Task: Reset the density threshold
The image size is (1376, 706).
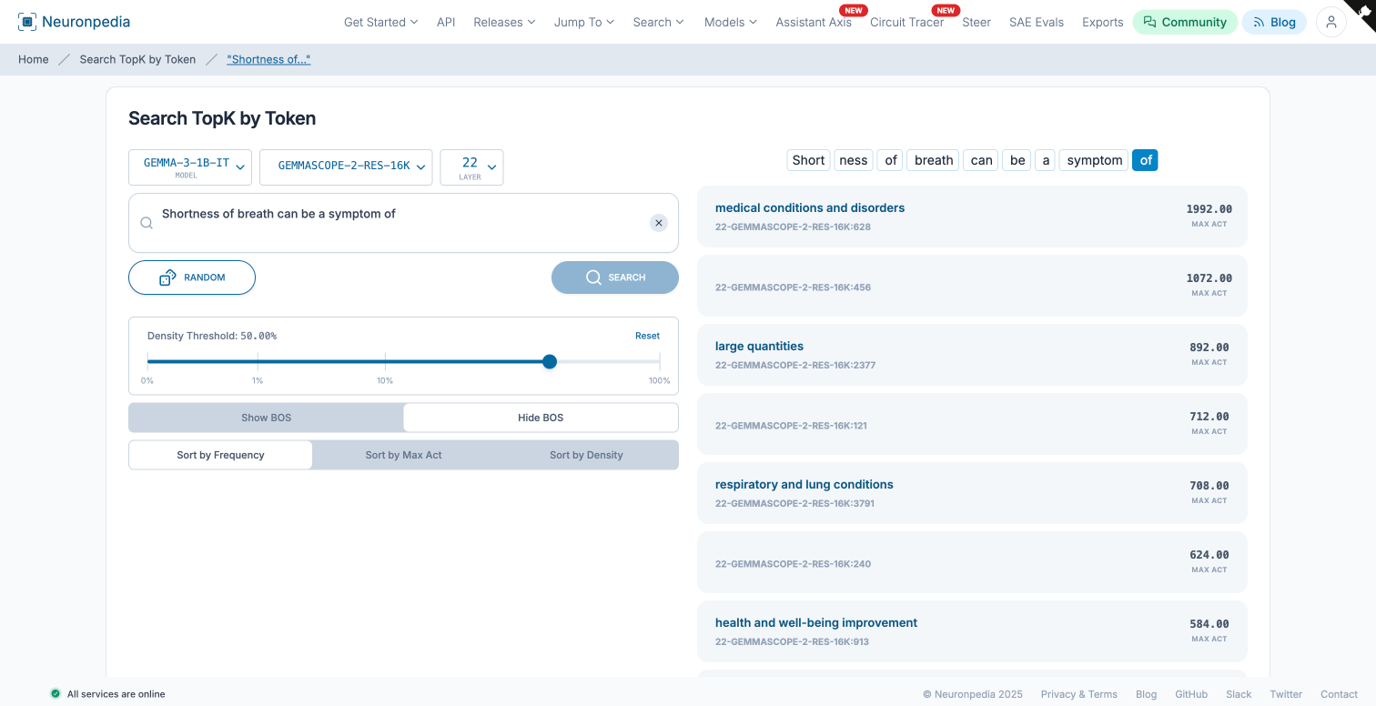Action: (647, 336)
